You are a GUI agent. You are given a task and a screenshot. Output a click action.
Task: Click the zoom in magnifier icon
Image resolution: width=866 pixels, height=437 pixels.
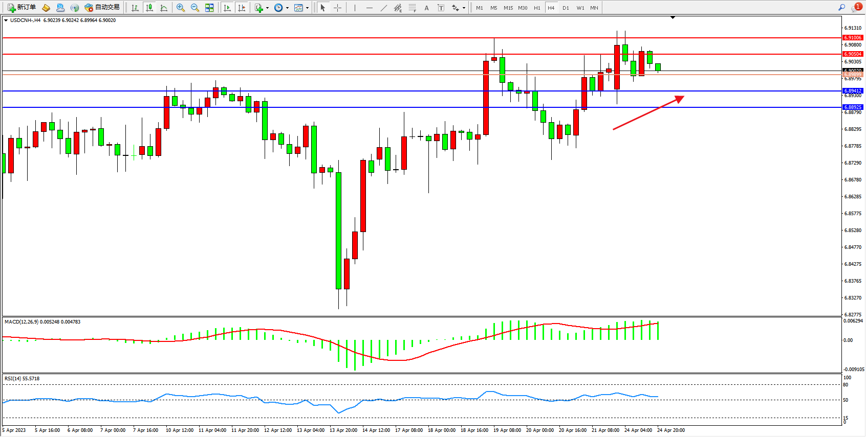point(180,8)
